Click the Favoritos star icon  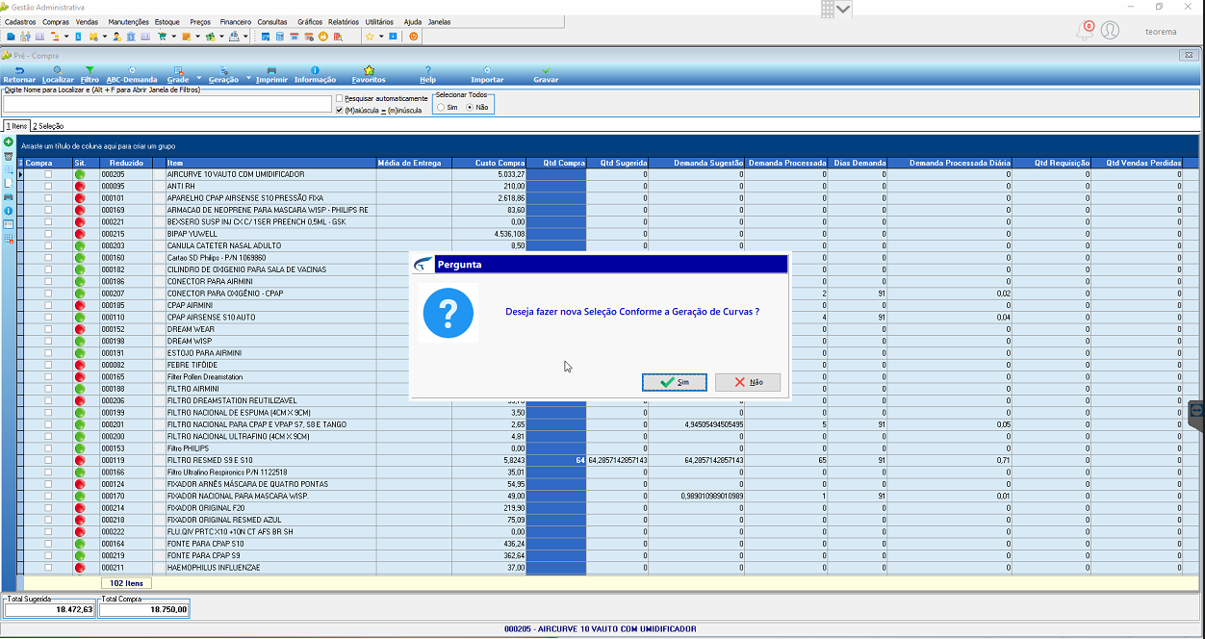coord(369,70)
